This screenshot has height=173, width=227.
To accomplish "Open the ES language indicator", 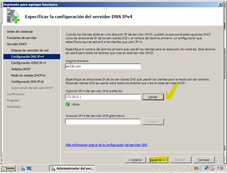I will tap(196, 168).
